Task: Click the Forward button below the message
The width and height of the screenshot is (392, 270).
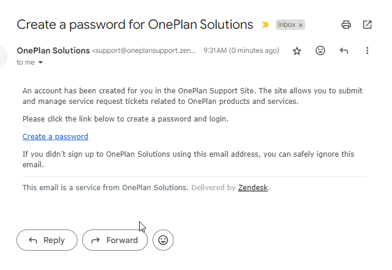Action: pyautogui.click(x=115, y=240)
